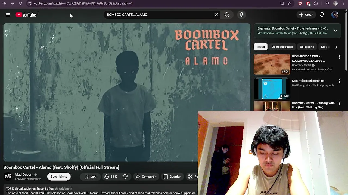The image size is (348, 195).
Task: Collapse the Siguiente mix playlist chevron
Action: 335,31
